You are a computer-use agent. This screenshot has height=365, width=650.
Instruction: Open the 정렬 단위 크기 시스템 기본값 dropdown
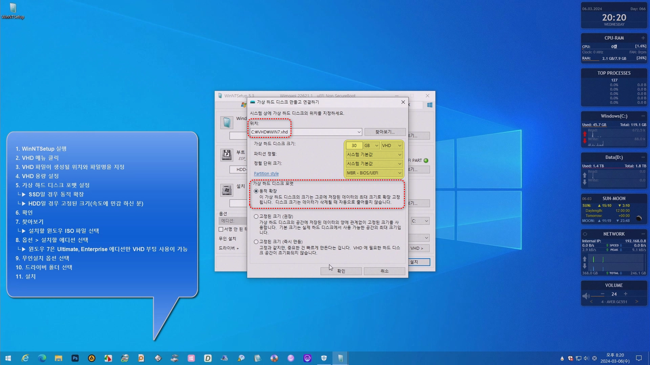pos(374,164)
